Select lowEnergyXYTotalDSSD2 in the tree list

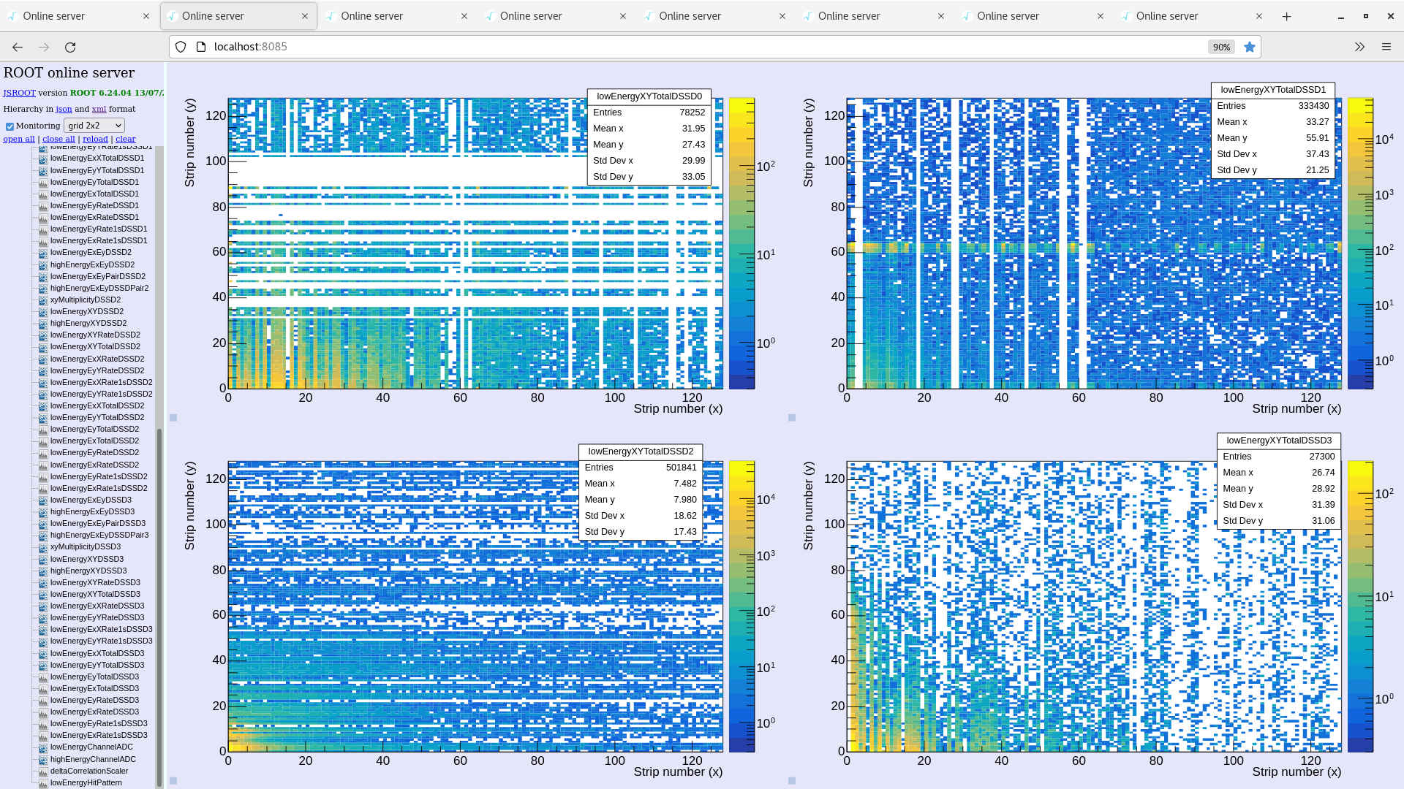pos(95,347)
